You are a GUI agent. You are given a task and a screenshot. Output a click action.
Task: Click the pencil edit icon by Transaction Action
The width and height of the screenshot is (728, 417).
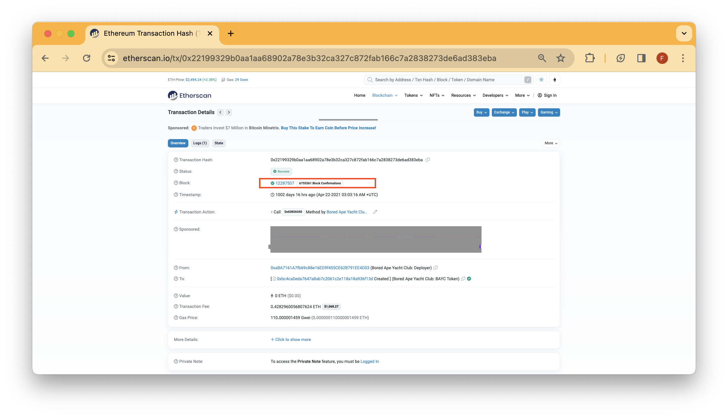(x=375, y=212)
